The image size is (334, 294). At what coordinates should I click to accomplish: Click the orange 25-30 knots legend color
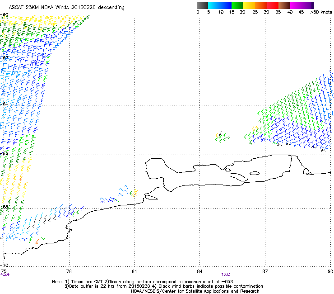[261, 5]
